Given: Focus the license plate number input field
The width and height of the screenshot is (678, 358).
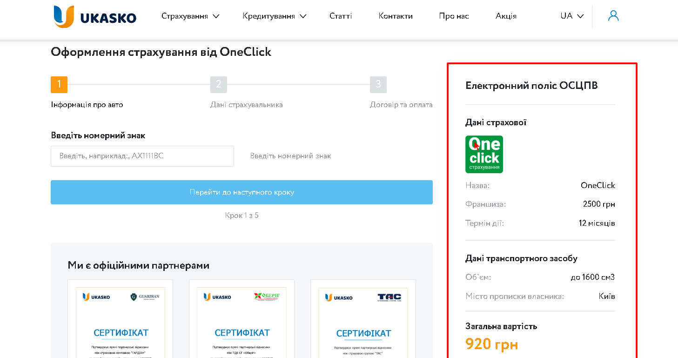Looking at the screenshot, I should (x=142, y=156).
